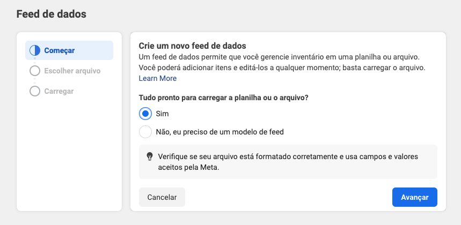Click the 'Não, eu preciso de um modelo' text
The height and width of the screenshot is (225, 461).
[219, 131]
